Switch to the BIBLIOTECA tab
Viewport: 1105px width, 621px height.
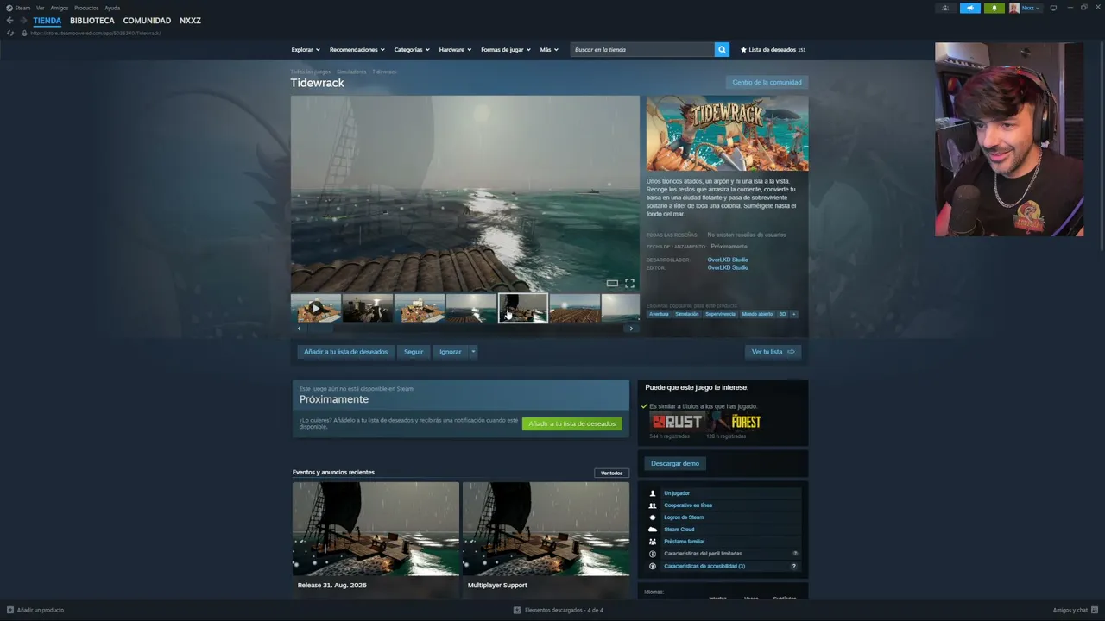pos(92,21)
